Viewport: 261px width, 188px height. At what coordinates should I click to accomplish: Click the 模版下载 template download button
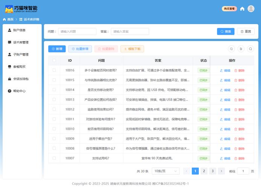coord(132,49)
